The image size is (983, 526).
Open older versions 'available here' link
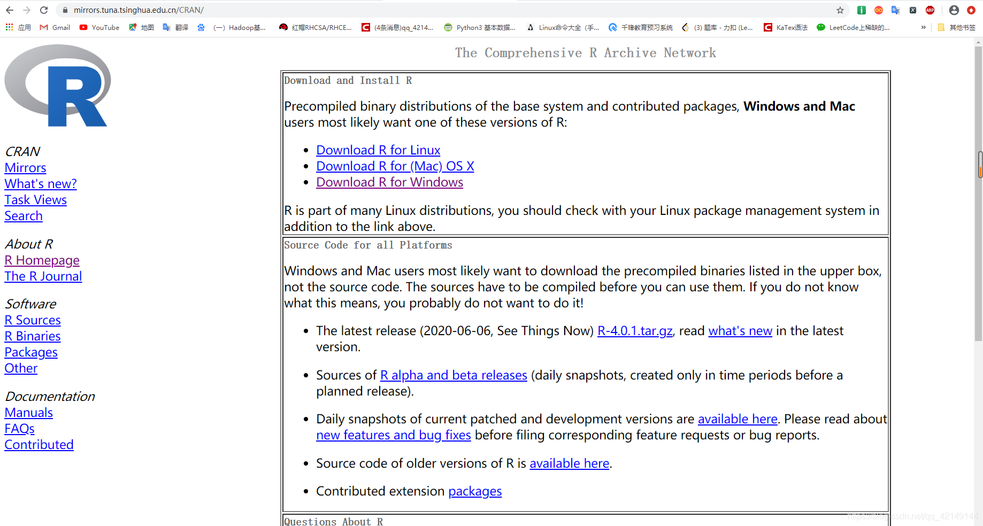click(x=570, y=463)
